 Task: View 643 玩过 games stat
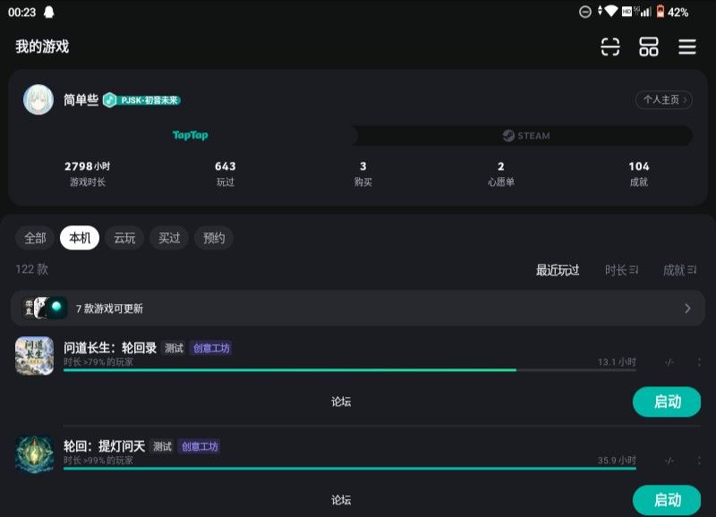click(x=226, y=174)
